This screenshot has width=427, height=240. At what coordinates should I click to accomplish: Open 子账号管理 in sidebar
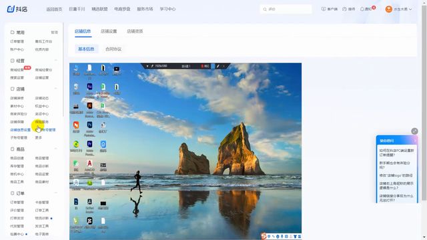click(19, 138)
